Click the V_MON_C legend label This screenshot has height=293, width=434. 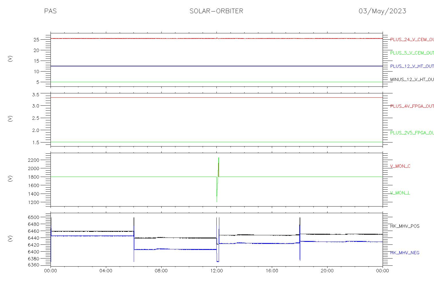click(400, 166)
